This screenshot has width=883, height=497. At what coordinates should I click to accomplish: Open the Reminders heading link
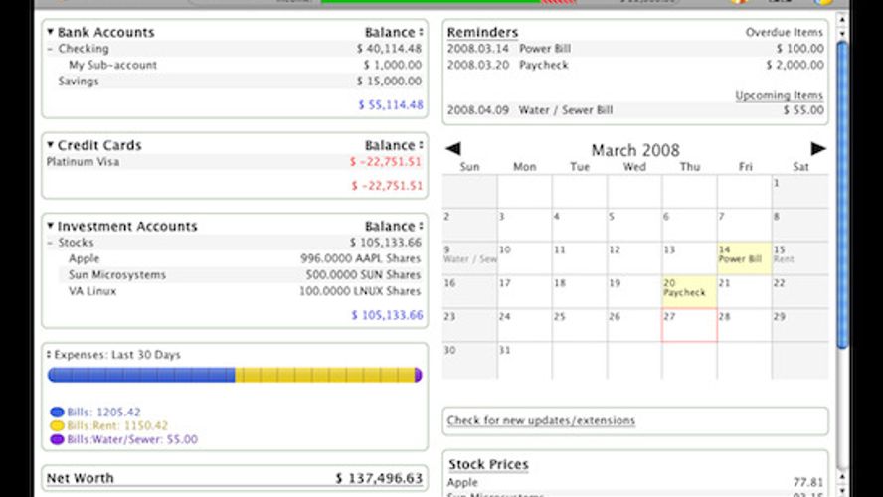click(482, 33)
